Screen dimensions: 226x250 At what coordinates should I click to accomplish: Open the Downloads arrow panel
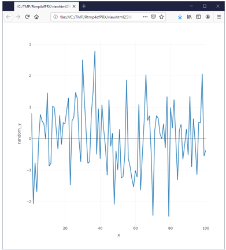pyautogui.click(x=180, y=17)
